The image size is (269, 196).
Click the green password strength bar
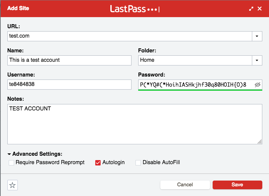click(x=200, y=90)
